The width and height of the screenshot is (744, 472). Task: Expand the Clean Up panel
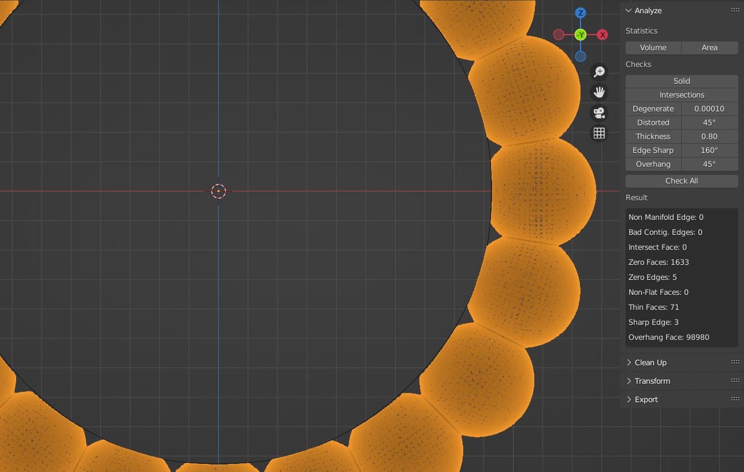(x=628, y=362)
